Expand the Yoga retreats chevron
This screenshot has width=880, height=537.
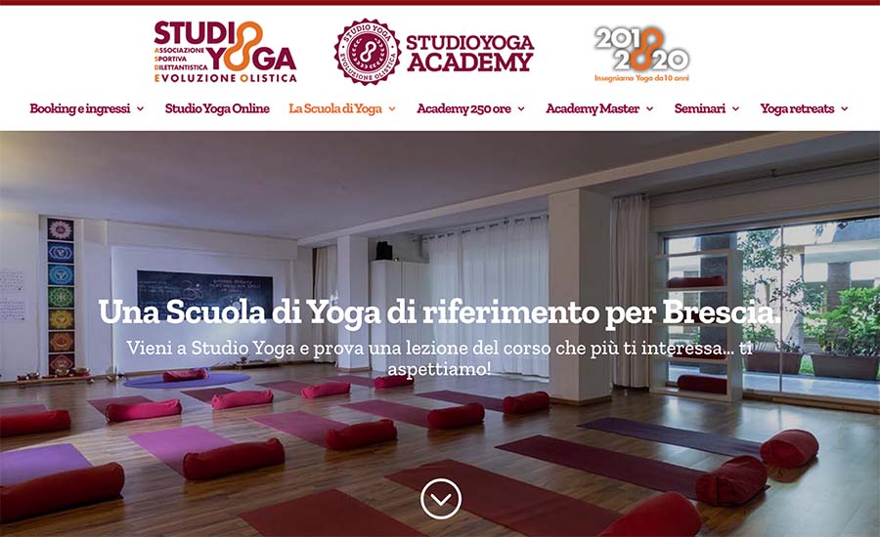coord(844,109)
